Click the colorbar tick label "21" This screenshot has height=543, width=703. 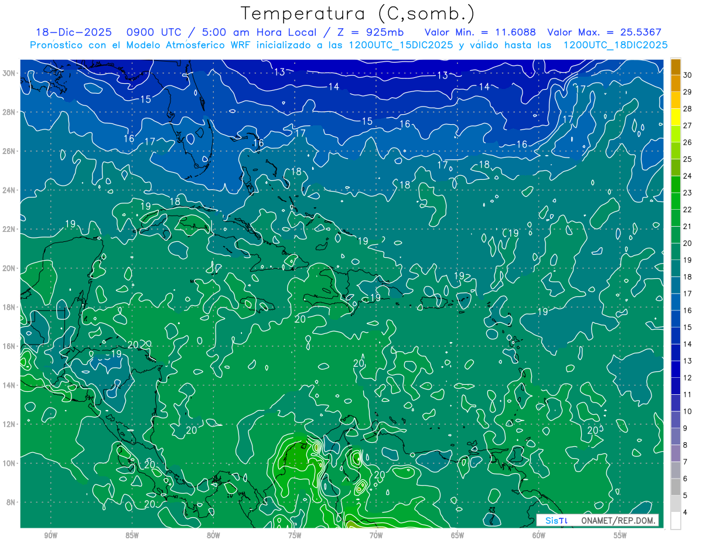(x=688, y=227)
